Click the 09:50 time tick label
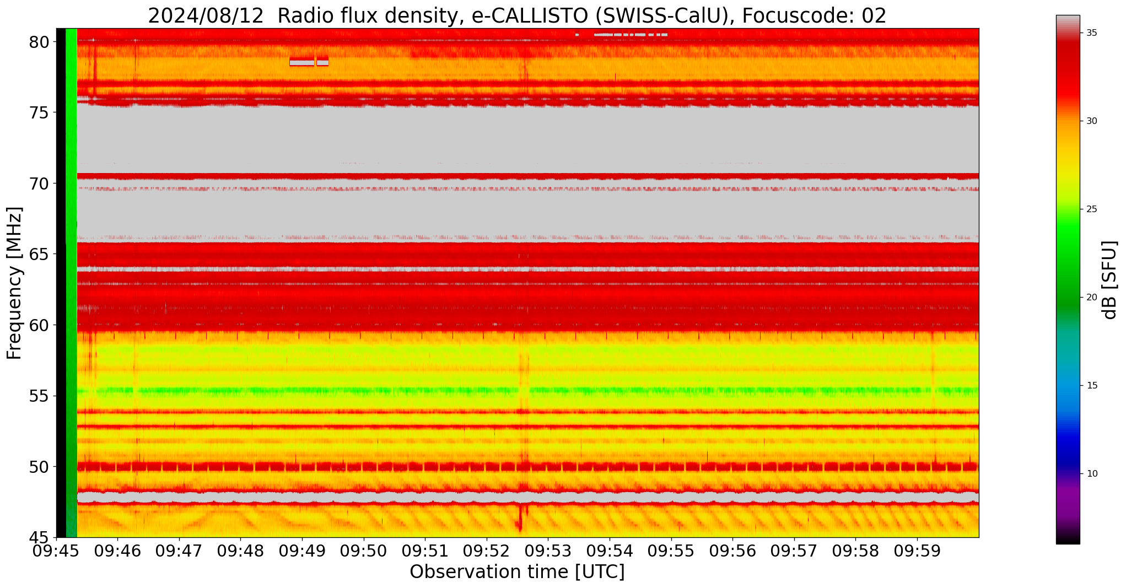The height and width of the screenshot is (588, 1126). (363, 551)
